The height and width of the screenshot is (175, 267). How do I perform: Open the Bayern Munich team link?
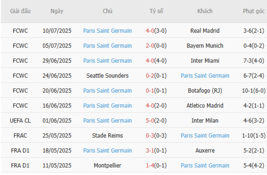pos(205,46)
